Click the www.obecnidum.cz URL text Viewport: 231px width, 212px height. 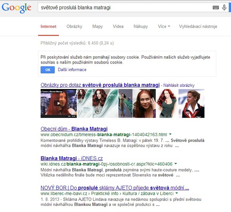104,134
